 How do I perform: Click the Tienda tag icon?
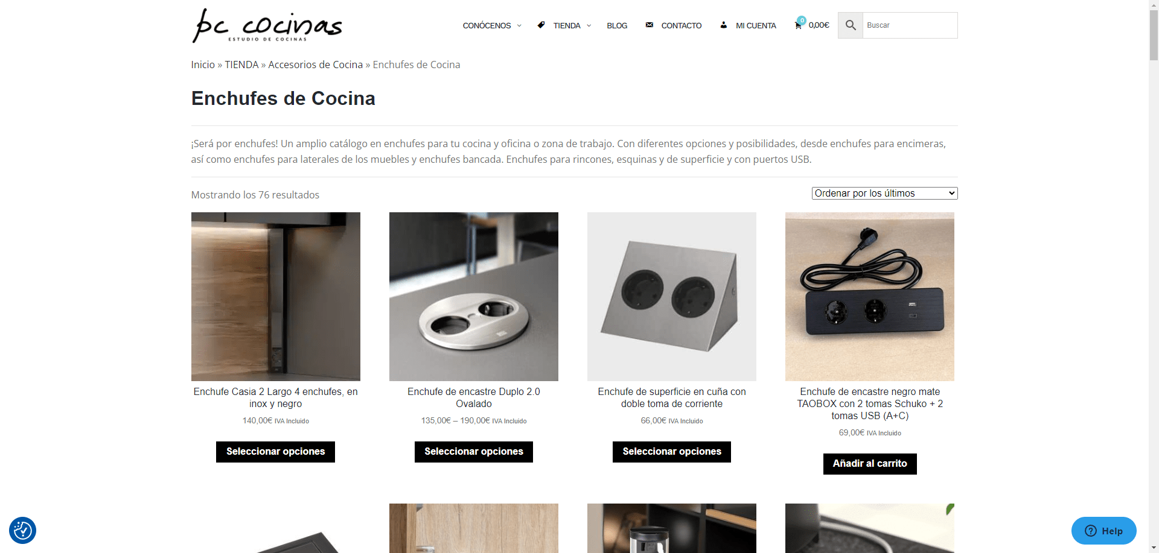click(x=541, y=25)
